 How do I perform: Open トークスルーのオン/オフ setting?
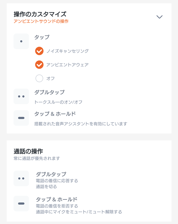[x=58, y=102]
